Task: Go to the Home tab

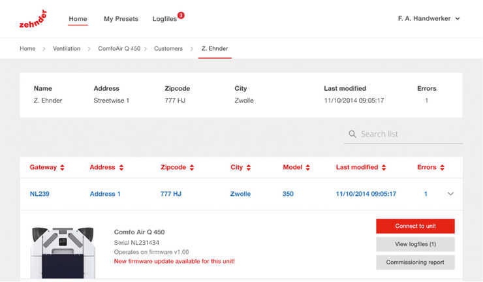Action: point(78,19)
